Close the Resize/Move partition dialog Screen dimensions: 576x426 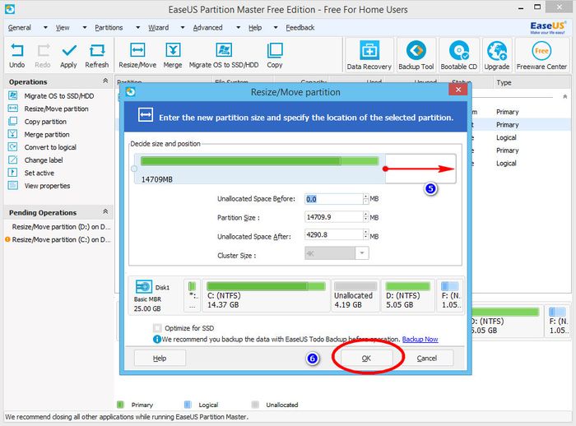(x=458, y=90)
